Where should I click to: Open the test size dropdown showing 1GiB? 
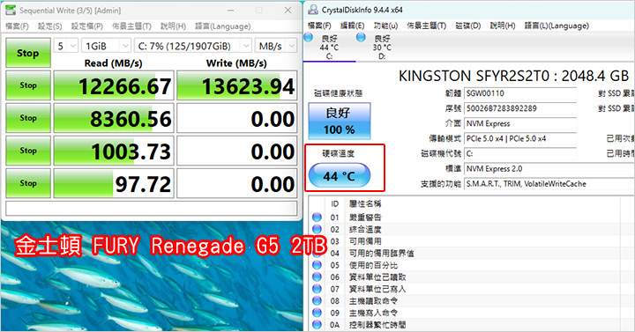(x=106, y=46)
